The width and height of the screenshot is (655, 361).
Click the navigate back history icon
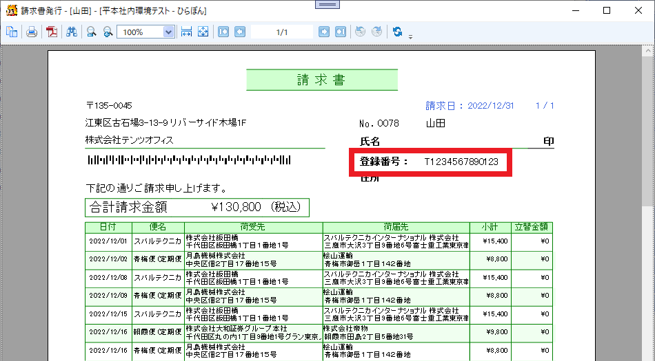[x=360, y=32]
